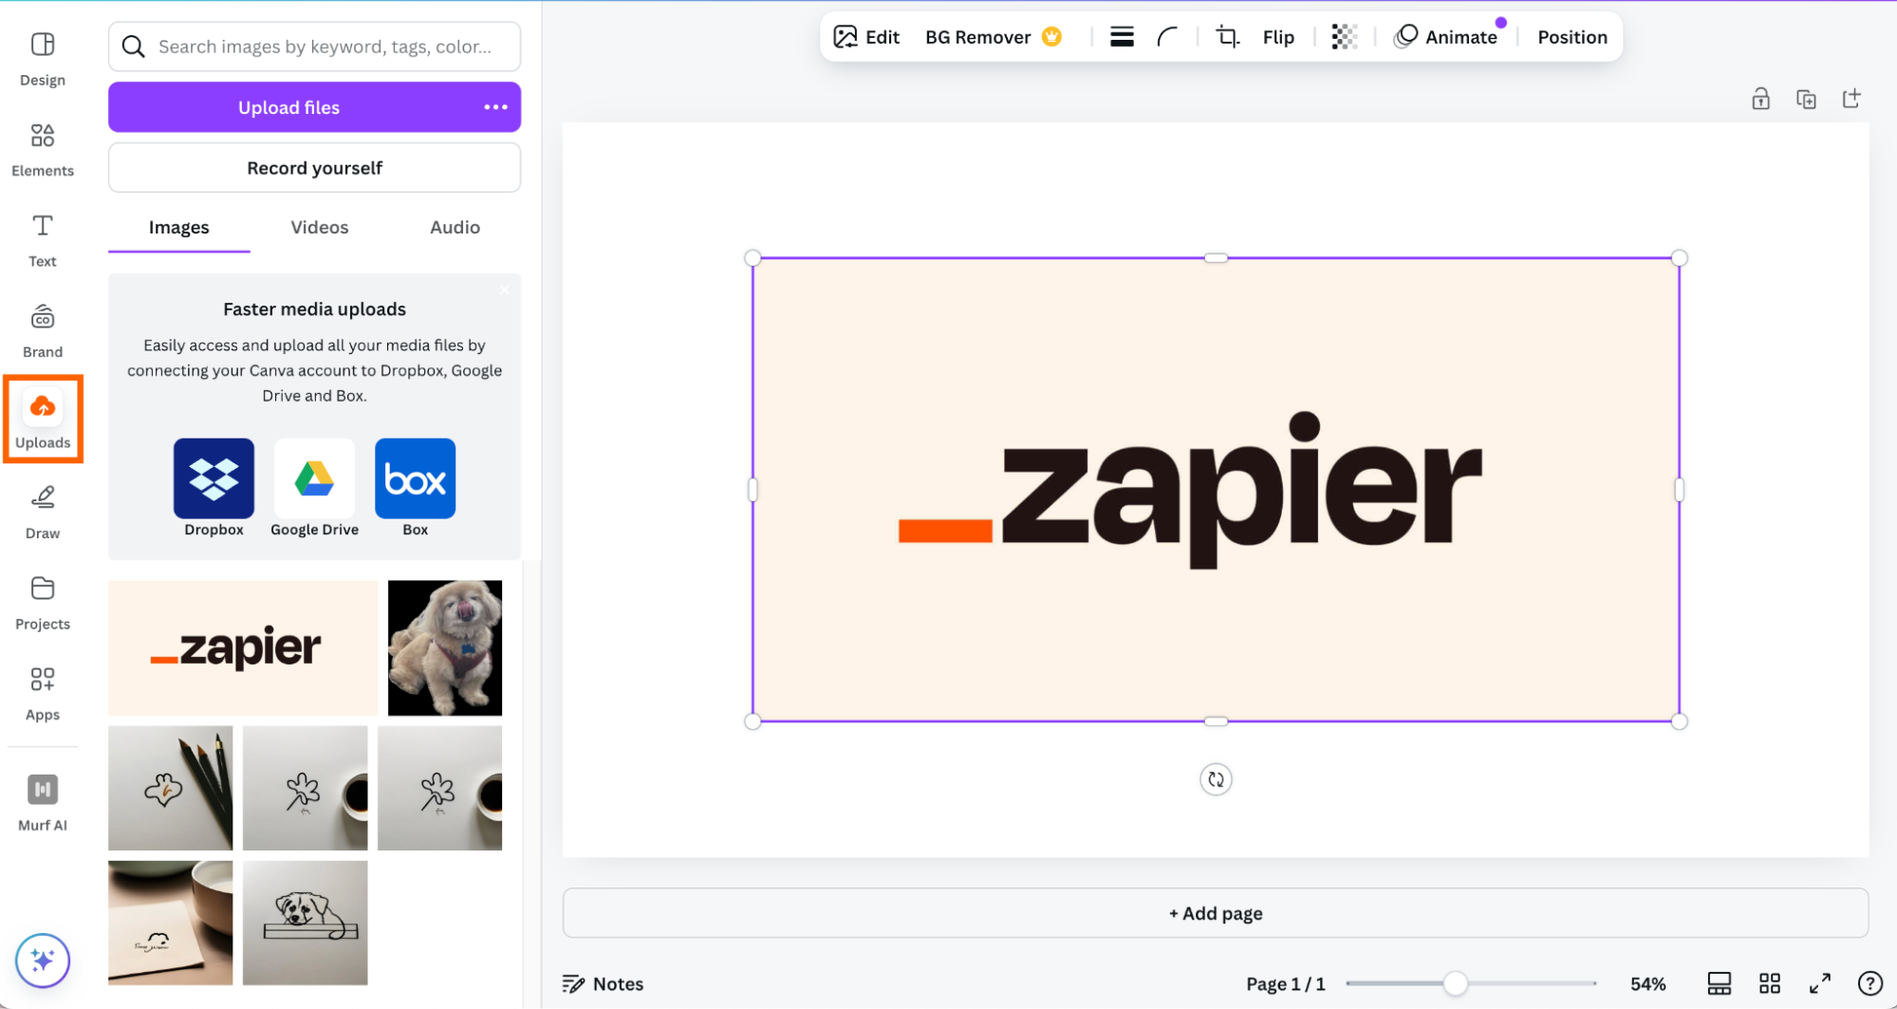Open the 54% zoom percentage menu

pyautogui.click(x=1647, y=983)
